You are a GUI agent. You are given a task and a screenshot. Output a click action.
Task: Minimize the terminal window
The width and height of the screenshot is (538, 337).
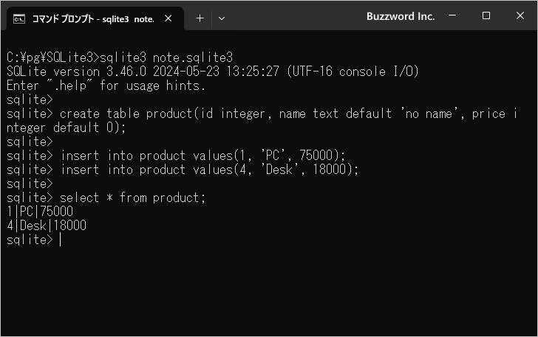tap(452, 16)
